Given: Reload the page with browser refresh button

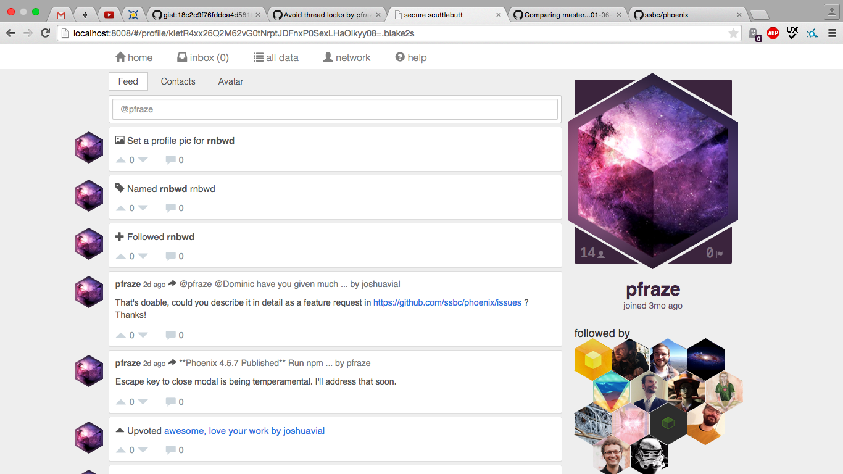Looking at the screenshot, I should (45, 33).
